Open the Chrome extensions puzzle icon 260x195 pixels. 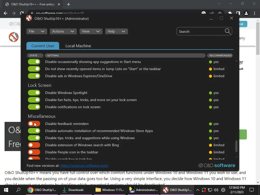[x=230, y=13]
